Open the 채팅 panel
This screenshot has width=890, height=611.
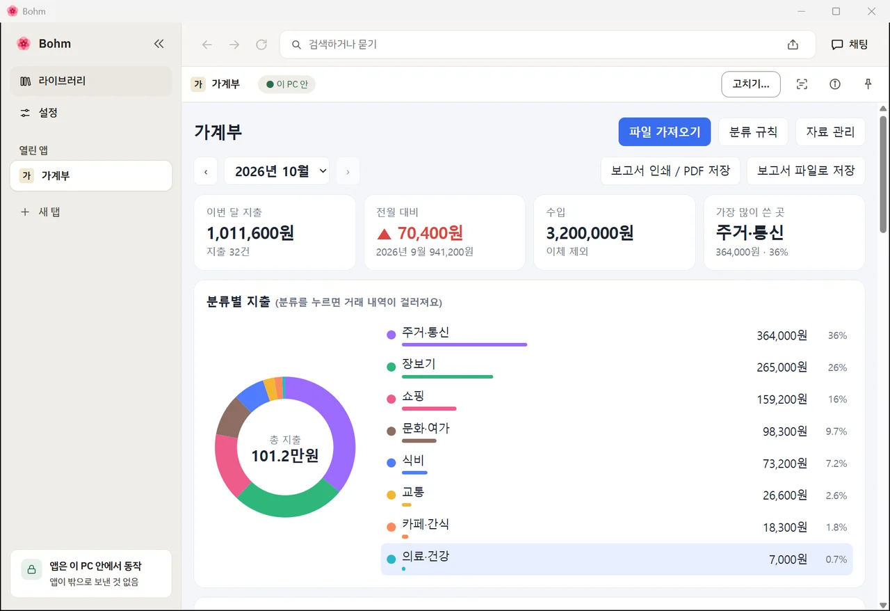850,45
